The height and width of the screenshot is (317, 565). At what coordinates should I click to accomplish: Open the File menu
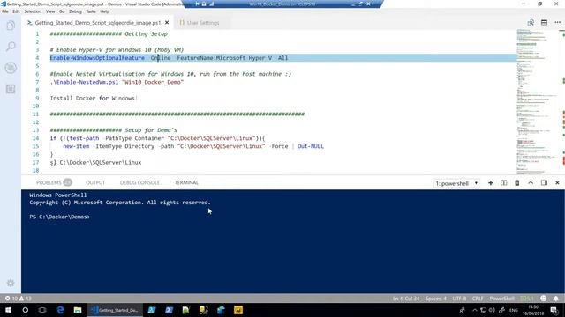[5, 11]
